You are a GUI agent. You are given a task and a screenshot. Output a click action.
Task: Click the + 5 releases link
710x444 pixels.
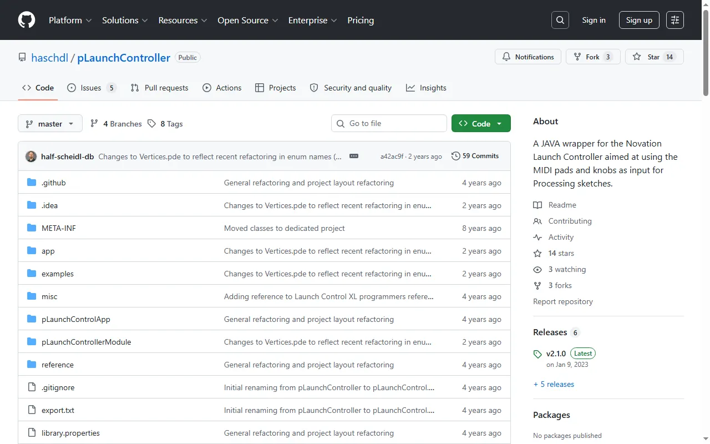554,384
